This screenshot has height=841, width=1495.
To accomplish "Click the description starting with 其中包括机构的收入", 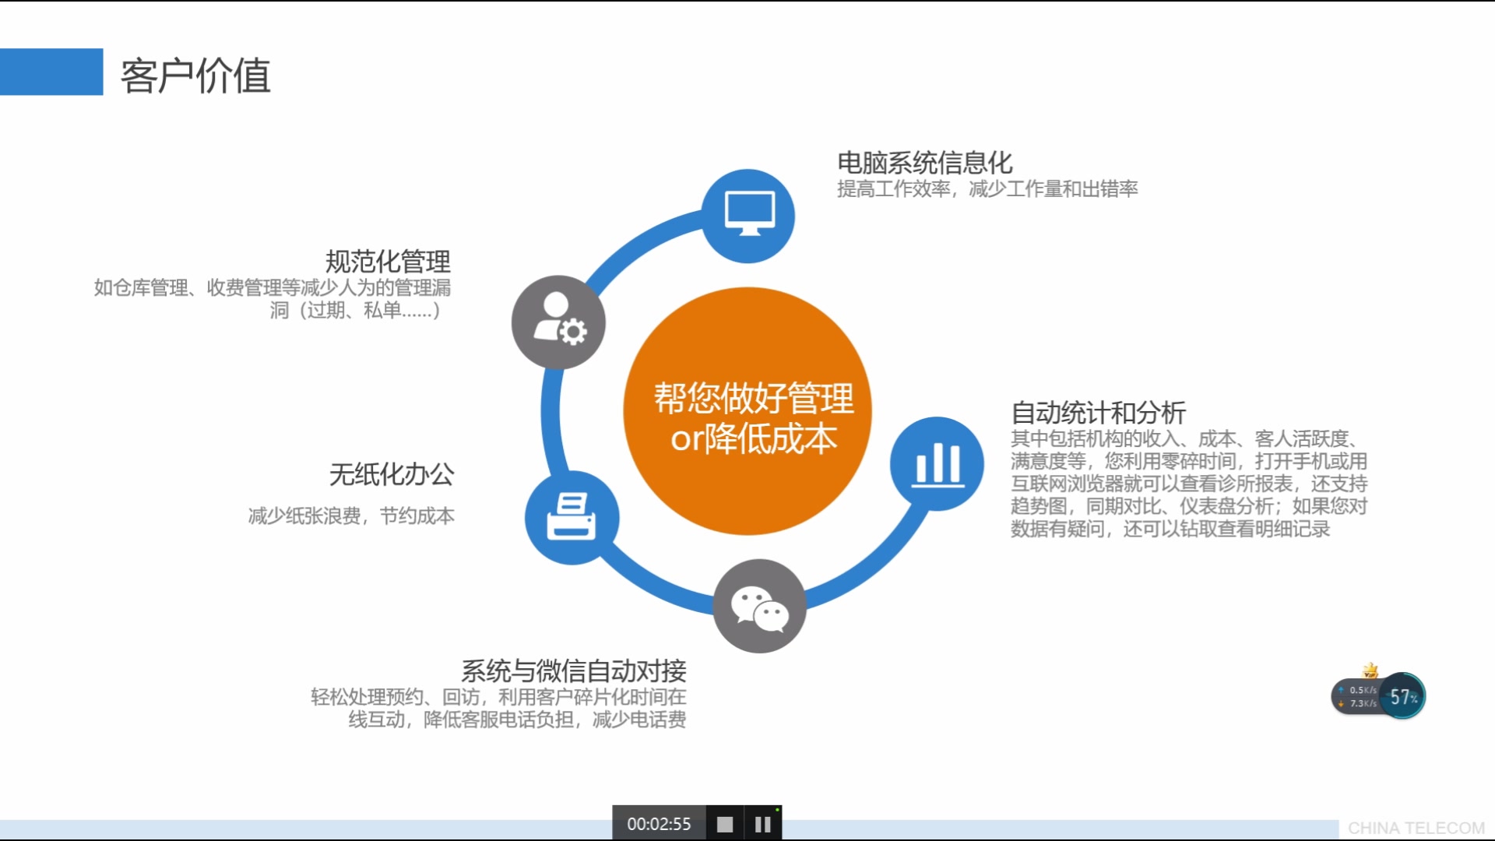I will click(1189, 484).
